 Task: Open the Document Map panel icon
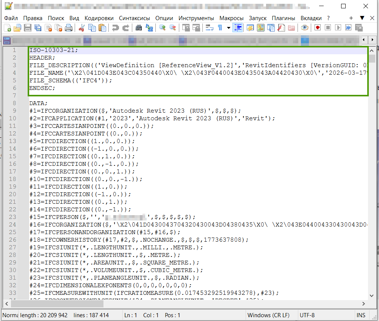tap(261, 28)
